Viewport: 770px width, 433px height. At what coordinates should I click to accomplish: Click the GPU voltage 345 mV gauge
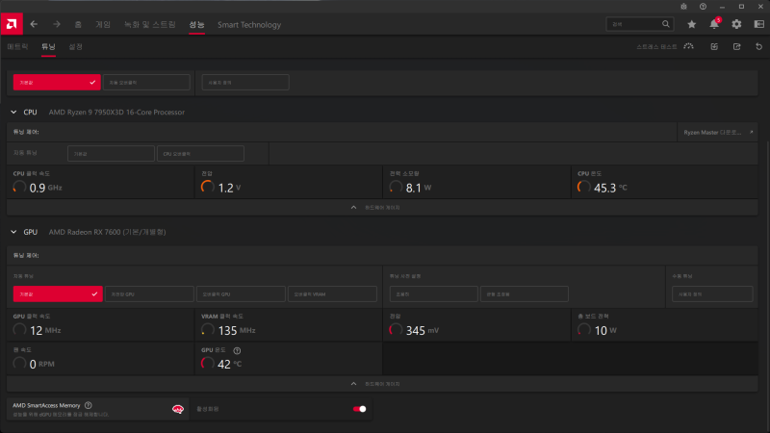click(396, 330)
